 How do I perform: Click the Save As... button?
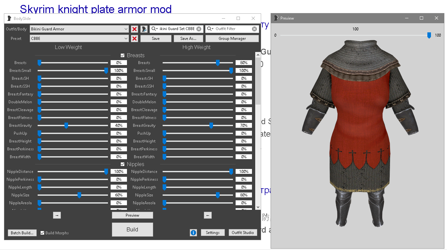point(188,39)
